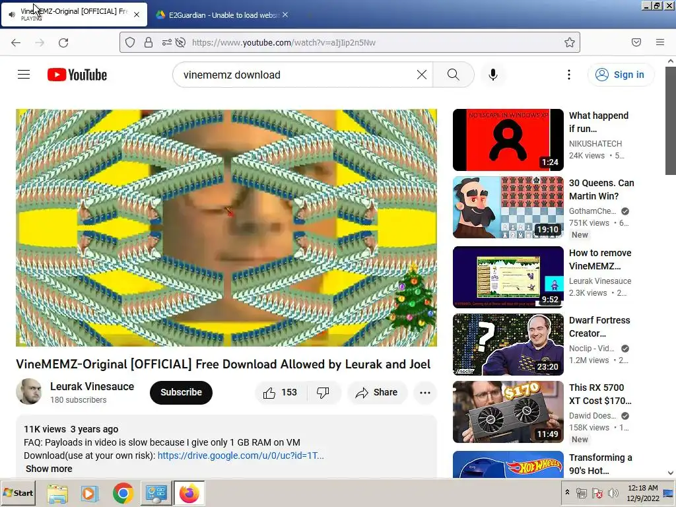Click the video player area
Viewport: 676px width, 507px height.
(x=226, y=228)
